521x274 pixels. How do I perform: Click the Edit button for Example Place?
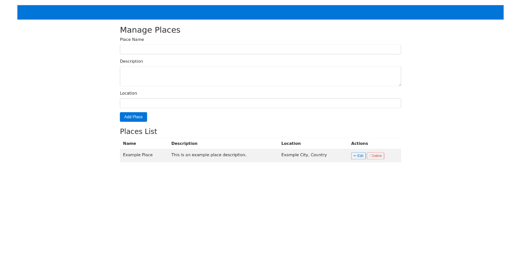pos(359,156)
